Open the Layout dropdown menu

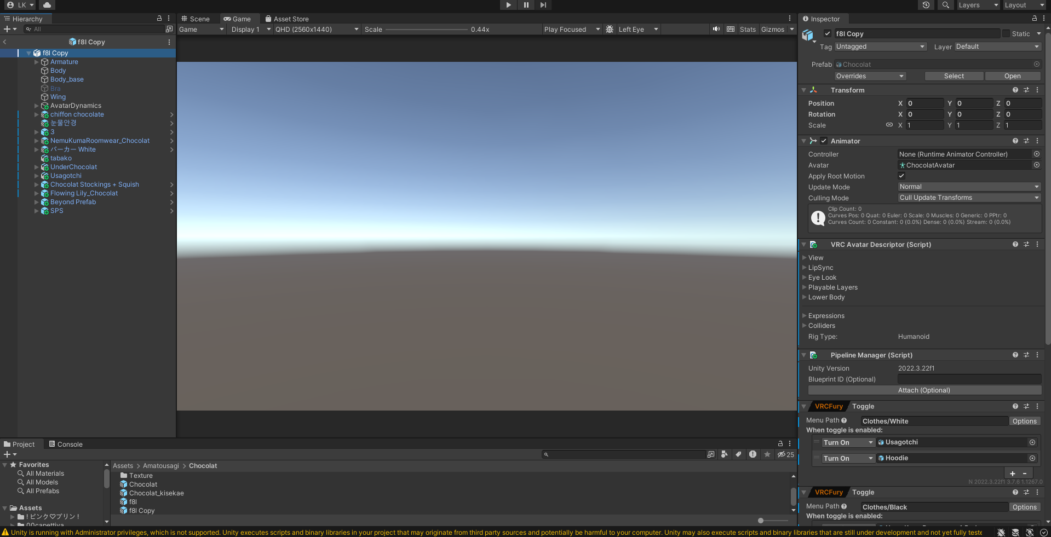[x=1025, y=5]
